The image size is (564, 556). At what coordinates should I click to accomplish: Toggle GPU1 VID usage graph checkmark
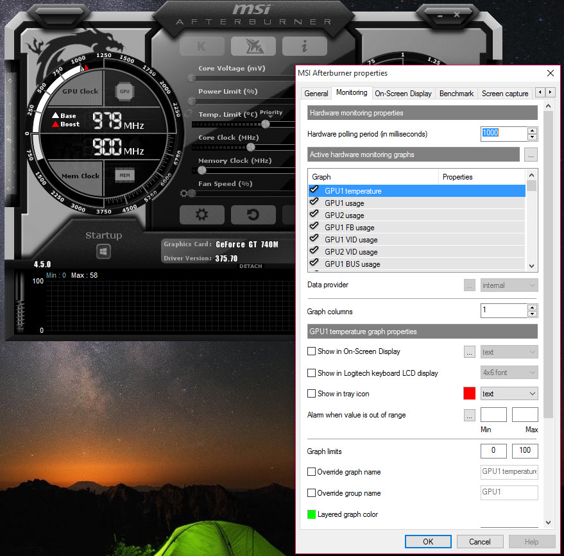click(314, 239)
